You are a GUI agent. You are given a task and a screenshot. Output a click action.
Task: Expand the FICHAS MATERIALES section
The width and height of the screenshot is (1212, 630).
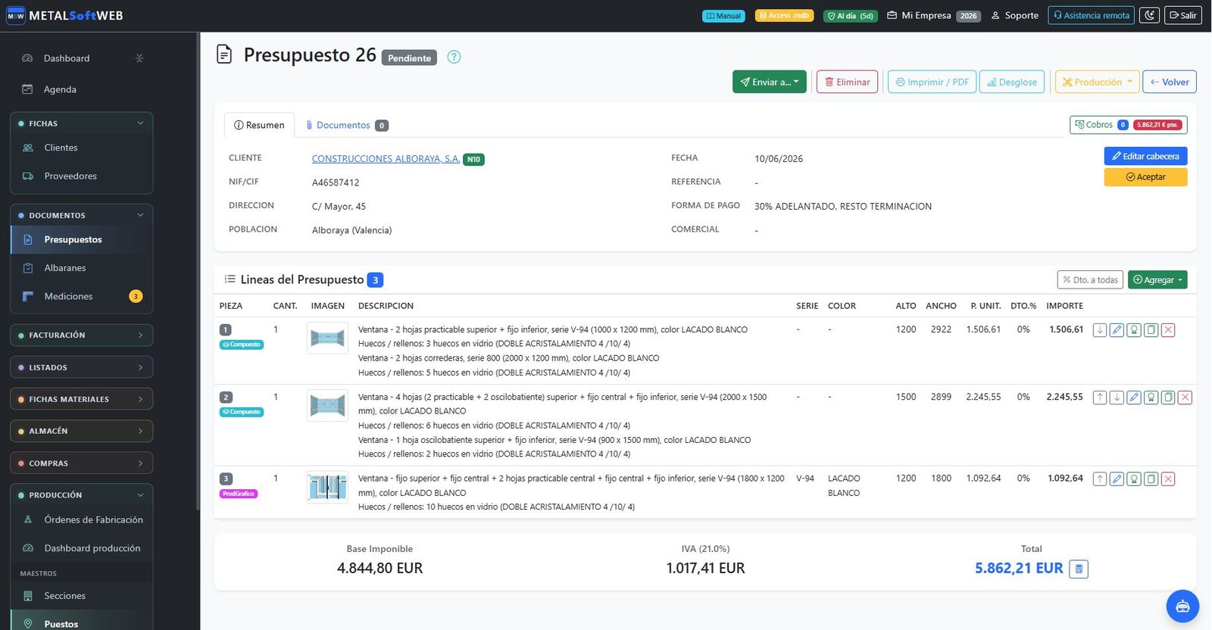pos(82,399)
